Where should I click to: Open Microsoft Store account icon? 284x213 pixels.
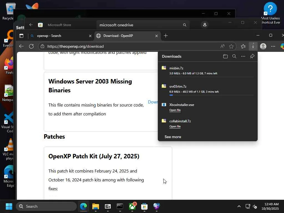205,25
